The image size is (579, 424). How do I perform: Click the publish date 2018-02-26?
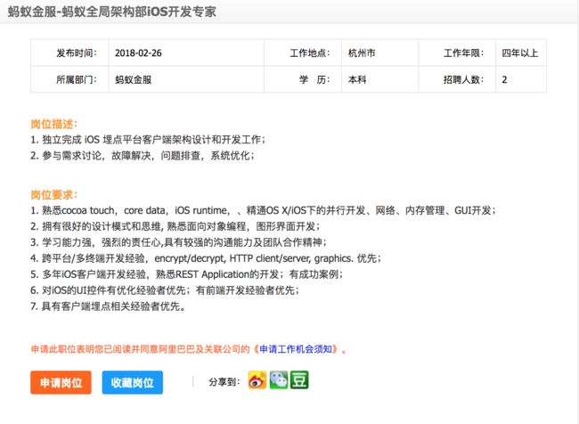pyautogui.click(x=138, y=53)
